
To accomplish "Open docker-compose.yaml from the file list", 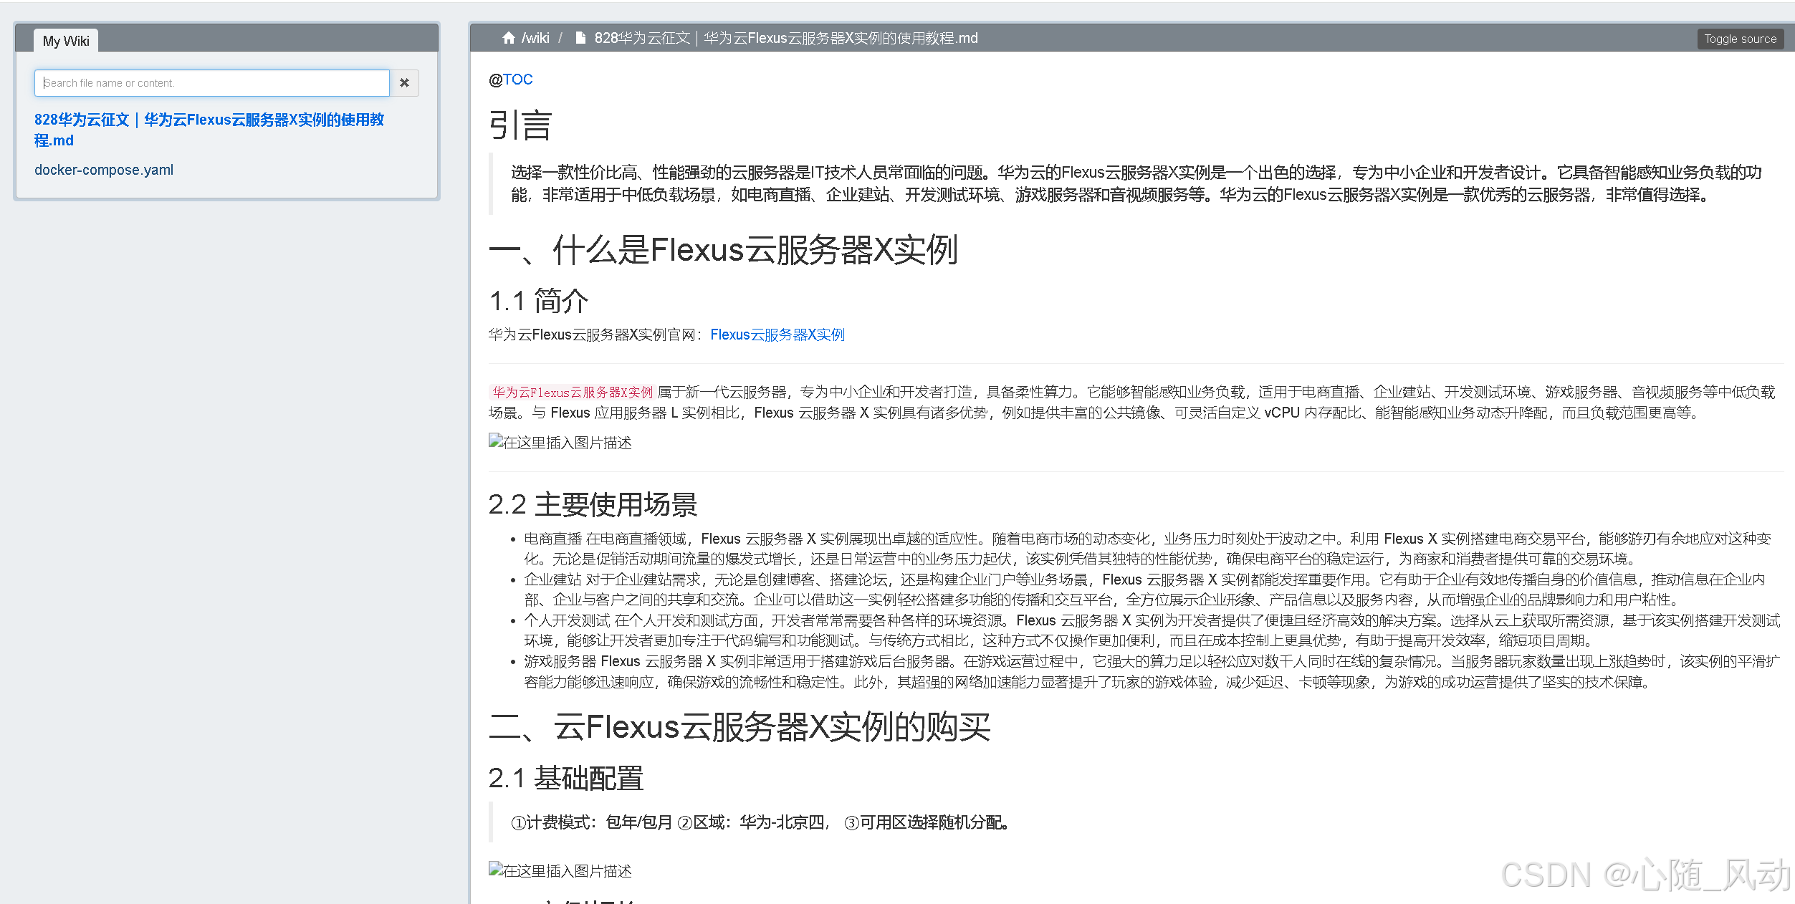I will pyautogui.click(x=104, y=170).
